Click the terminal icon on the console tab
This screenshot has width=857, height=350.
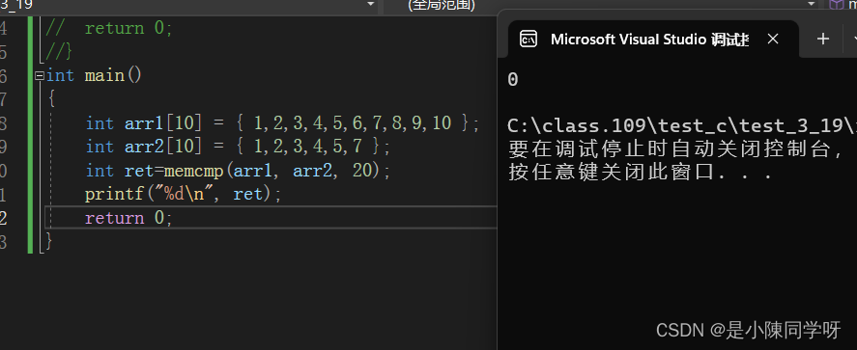(x=528, y=39)
